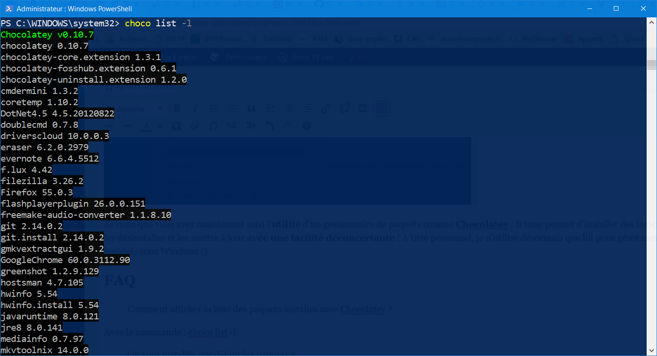This screenshot has width=657, height=356.
Task: Click the 'chocolatey-uninstall.extension 1.2.0' line
Action: click(94, 80)
